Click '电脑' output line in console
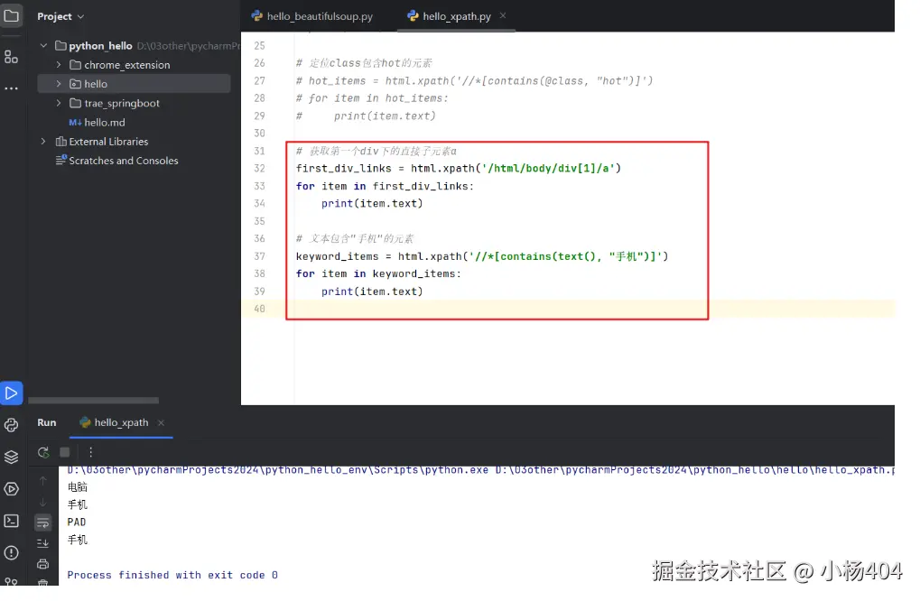 point(78,486)
